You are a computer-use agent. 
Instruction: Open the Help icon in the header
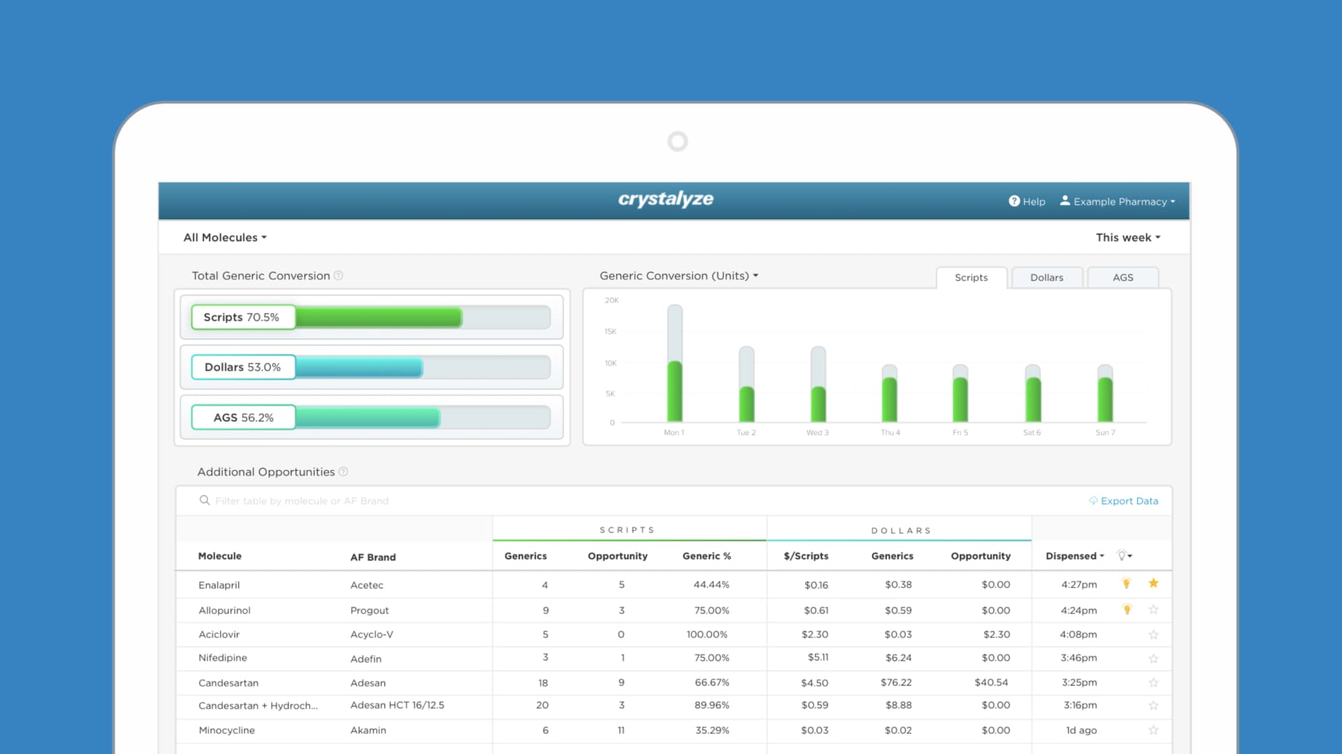1015,201
